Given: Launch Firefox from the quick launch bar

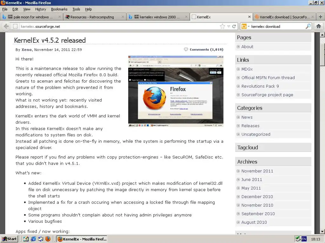Looking at the screenshot, I should [48, 239].
